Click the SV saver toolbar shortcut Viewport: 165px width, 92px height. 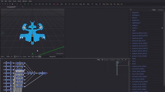coord(21,4)
